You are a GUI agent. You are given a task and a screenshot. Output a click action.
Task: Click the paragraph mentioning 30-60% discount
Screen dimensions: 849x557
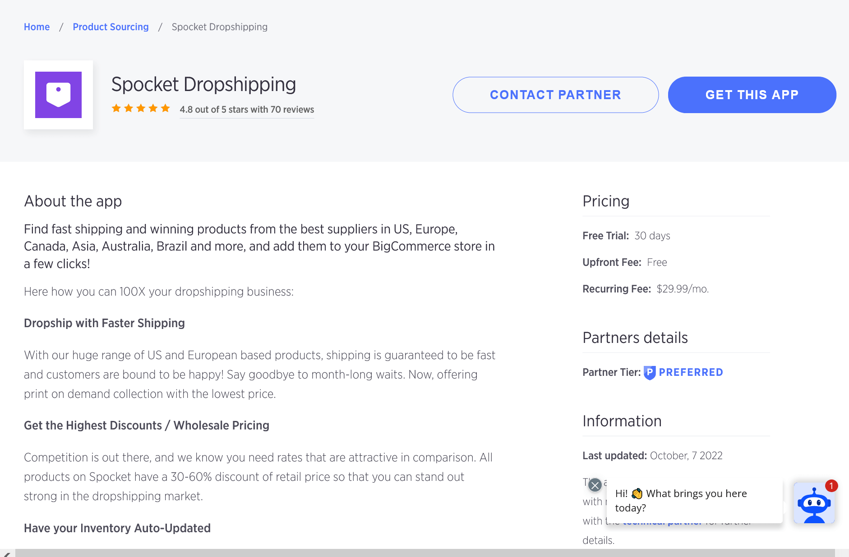[x=258, y=477]
